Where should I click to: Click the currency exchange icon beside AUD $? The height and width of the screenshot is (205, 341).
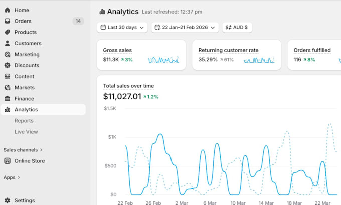point(228,27)
